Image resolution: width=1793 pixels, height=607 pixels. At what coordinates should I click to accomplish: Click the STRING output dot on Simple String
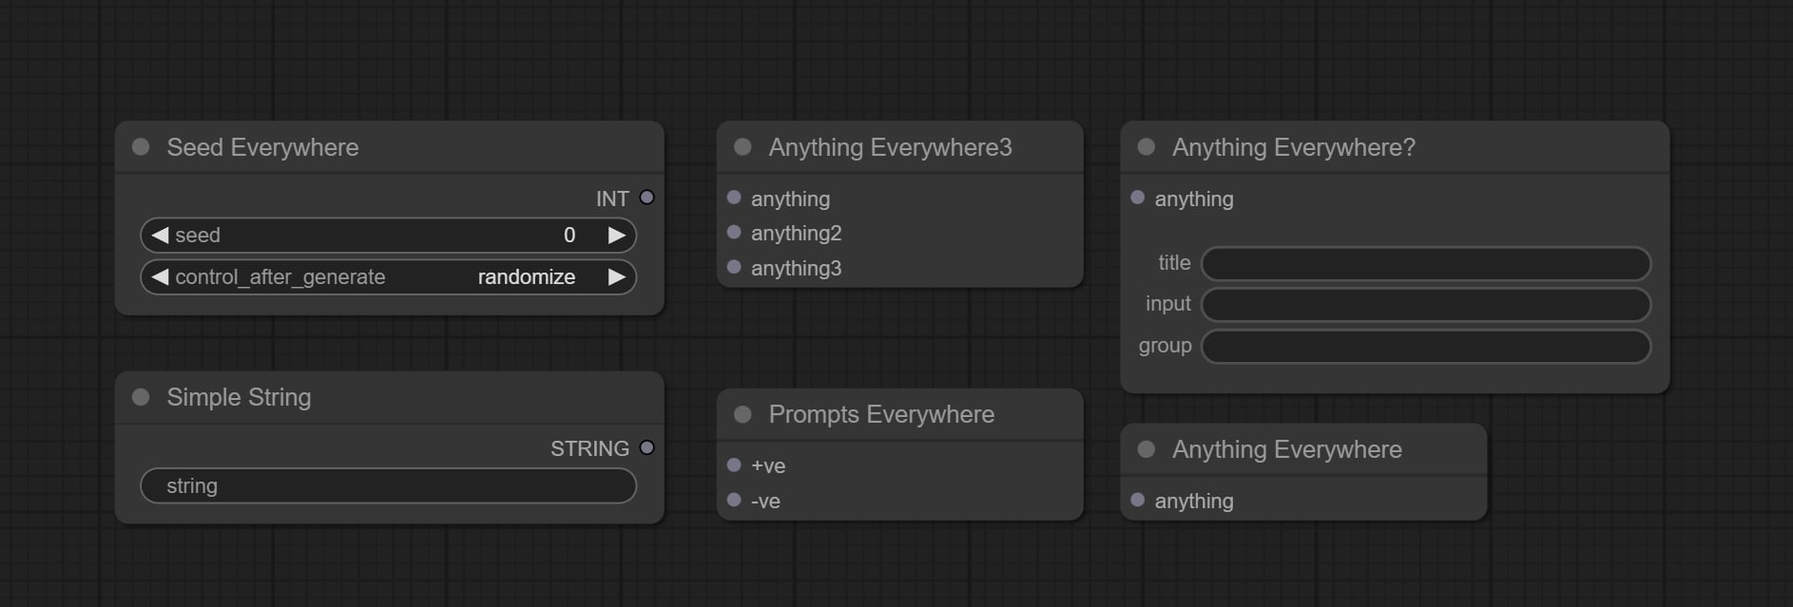[648, 447]
